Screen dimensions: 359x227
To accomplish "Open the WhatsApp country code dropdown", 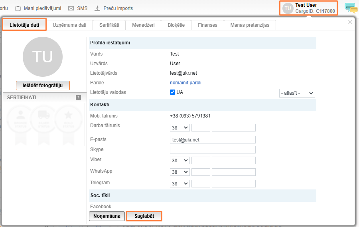I will pyautogui.click(x=179, y=172).
